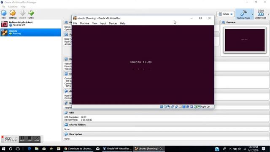Screen dimensions: 270x152
Task: Open Machine menu in ubuntu VM window
Action: coord(84,23)
